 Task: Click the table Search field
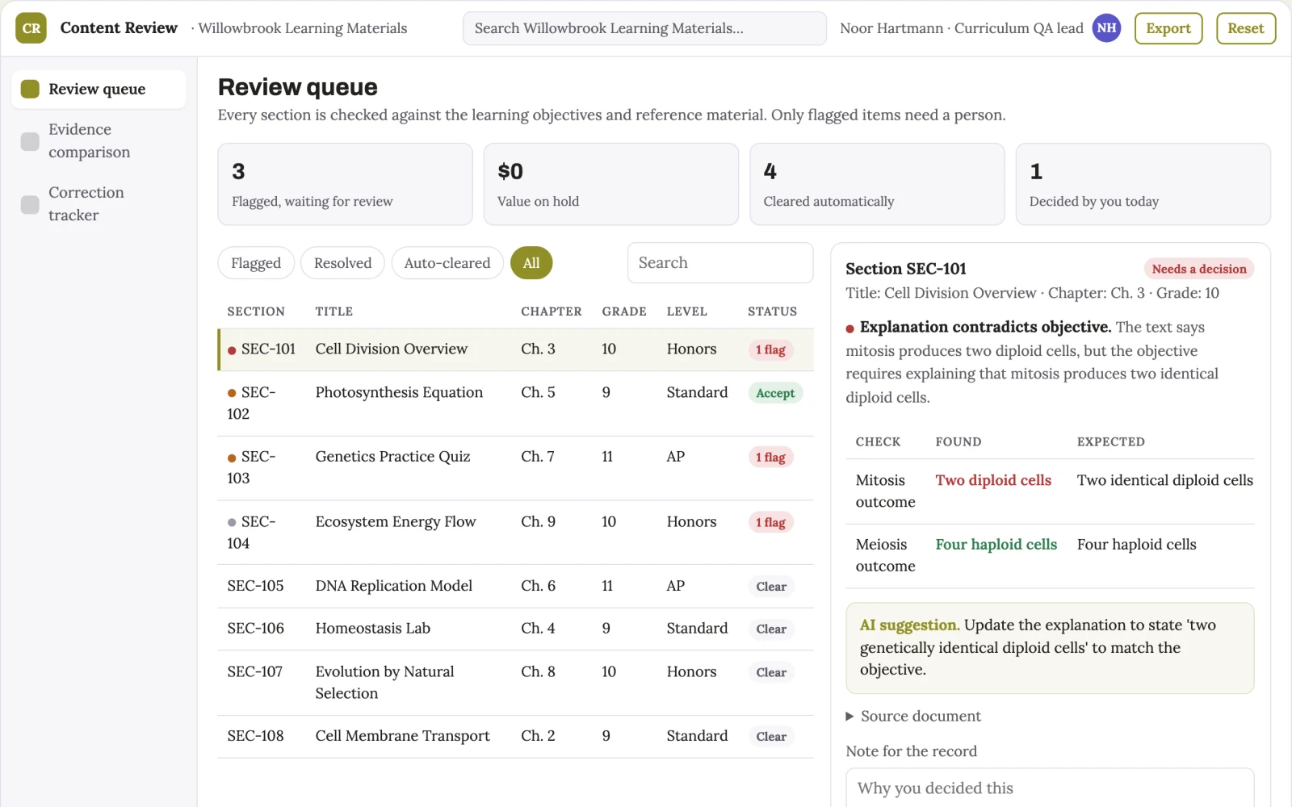720,263
